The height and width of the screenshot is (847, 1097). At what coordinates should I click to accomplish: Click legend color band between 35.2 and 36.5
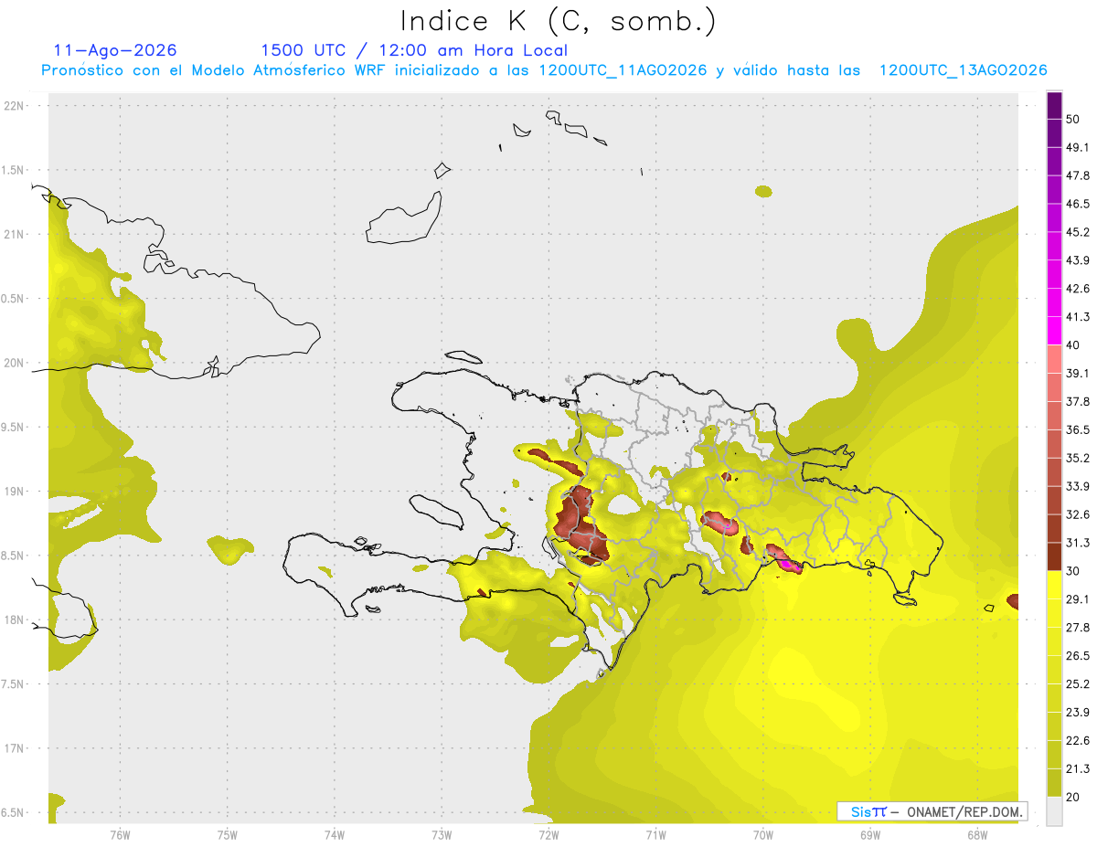click(1054, 444)
